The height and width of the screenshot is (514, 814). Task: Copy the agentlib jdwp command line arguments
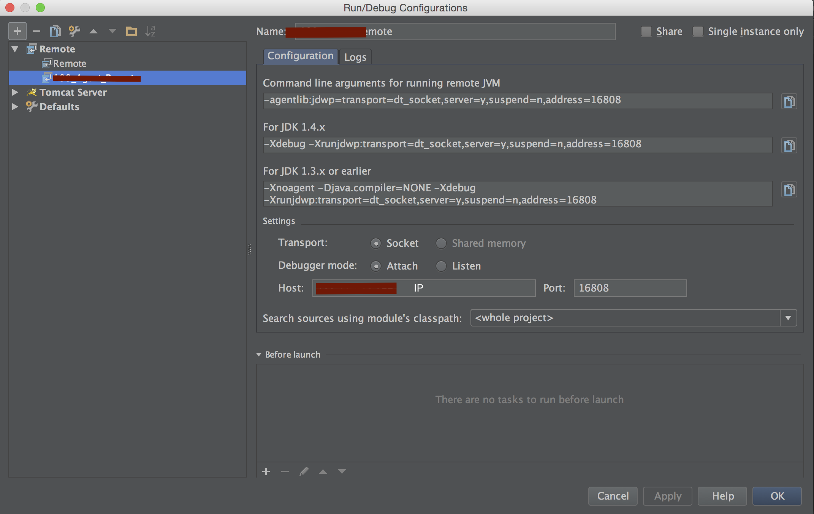[789, 101]
